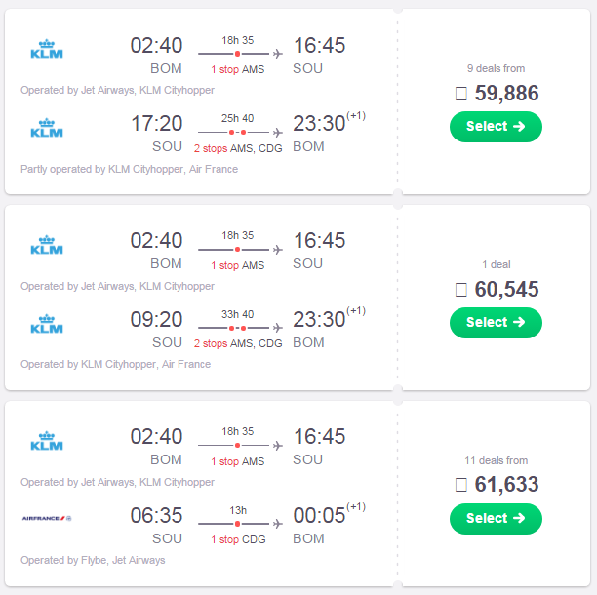Select the 59,886 deal
Screen dimensions: 597x595
pos(496,127)
